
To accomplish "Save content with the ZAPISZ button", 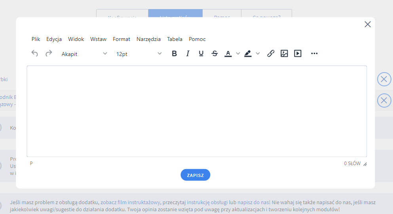I will tap(195, 175).
